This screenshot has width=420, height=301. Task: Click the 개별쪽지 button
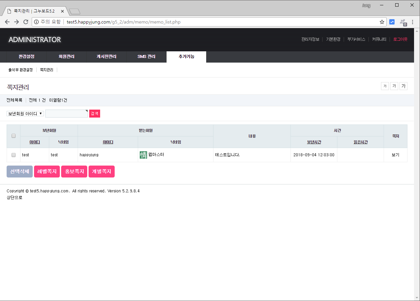pos(101,172)
